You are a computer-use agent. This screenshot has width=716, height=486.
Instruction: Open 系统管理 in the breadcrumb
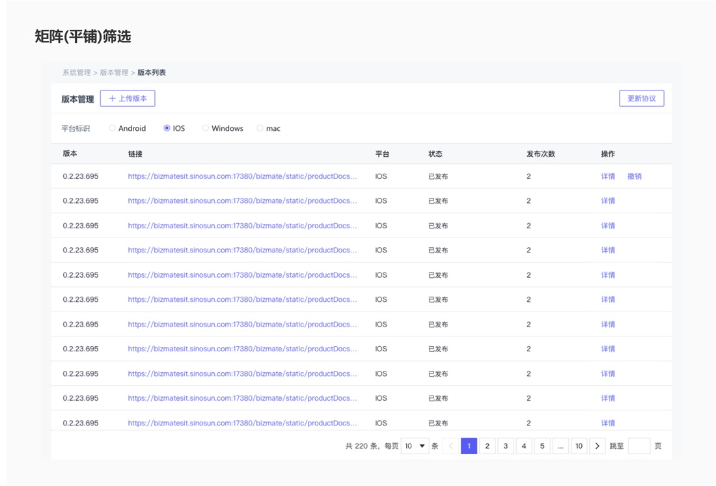(x=76, y=73)
